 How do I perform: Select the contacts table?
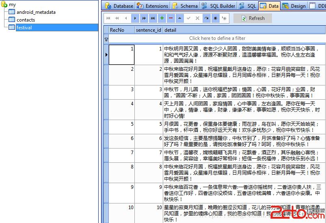[26, 20]
